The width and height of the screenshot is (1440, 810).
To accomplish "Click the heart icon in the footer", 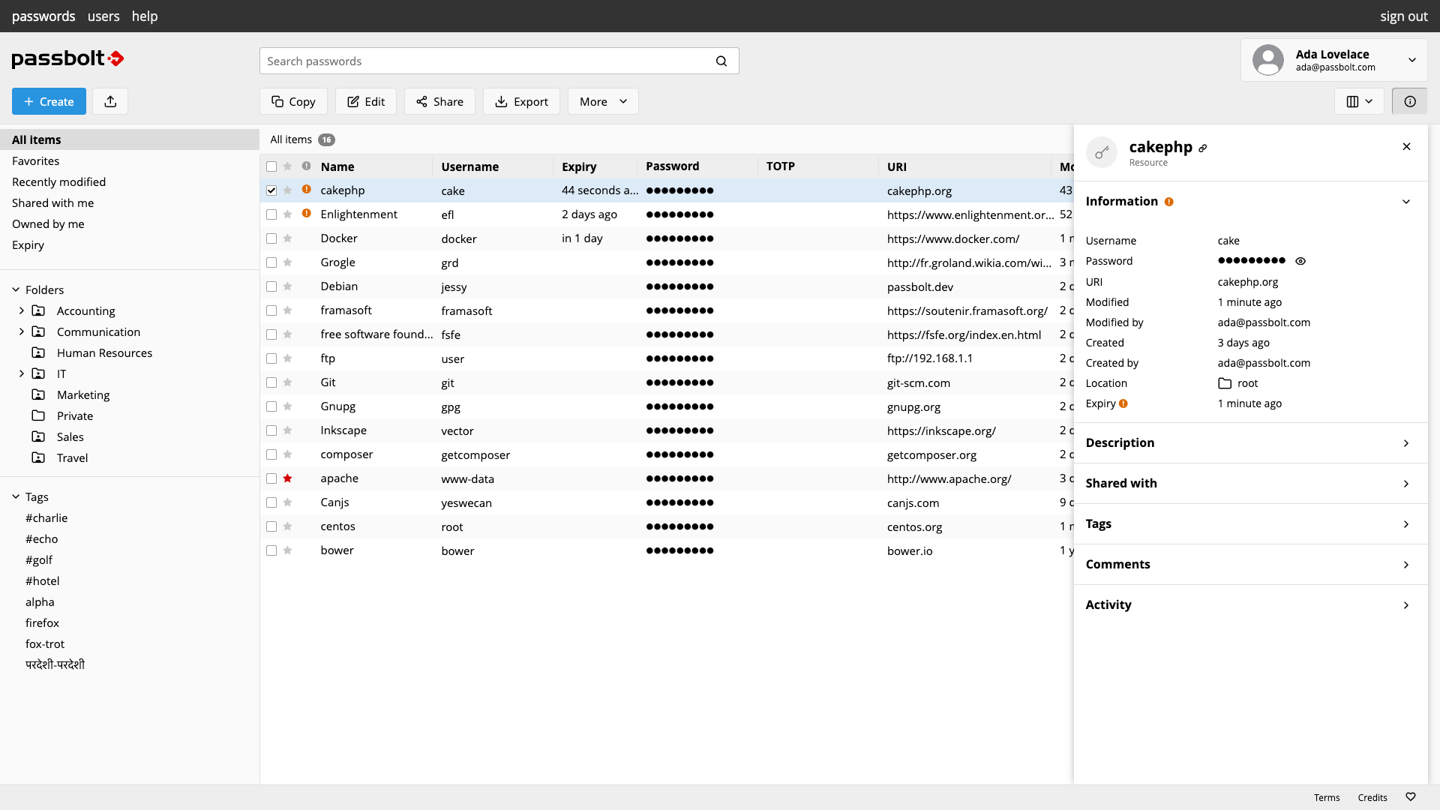I will (x=1410, y=797).
